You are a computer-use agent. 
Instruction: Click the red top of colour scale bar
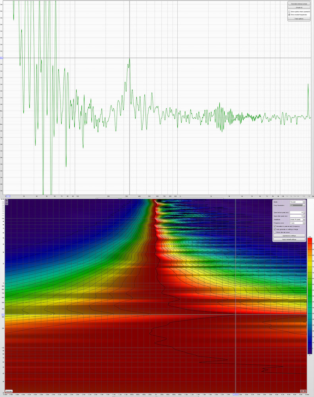tap(310, 239)
